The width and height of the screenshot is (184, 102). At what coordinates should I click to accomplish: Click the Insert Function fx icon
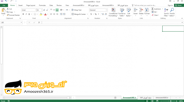39,22
